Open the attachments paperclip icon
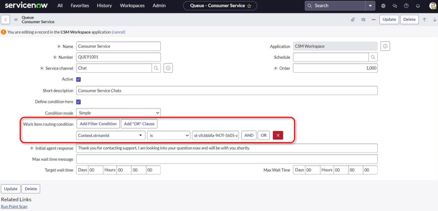 pos(353,19)
